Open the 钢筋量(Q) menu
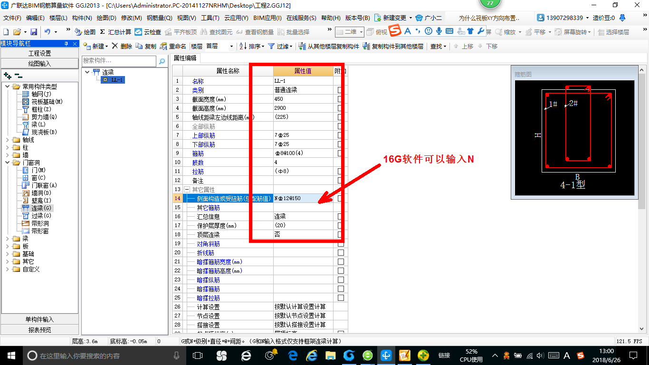649x365 pixels. (x=159, y=18)
